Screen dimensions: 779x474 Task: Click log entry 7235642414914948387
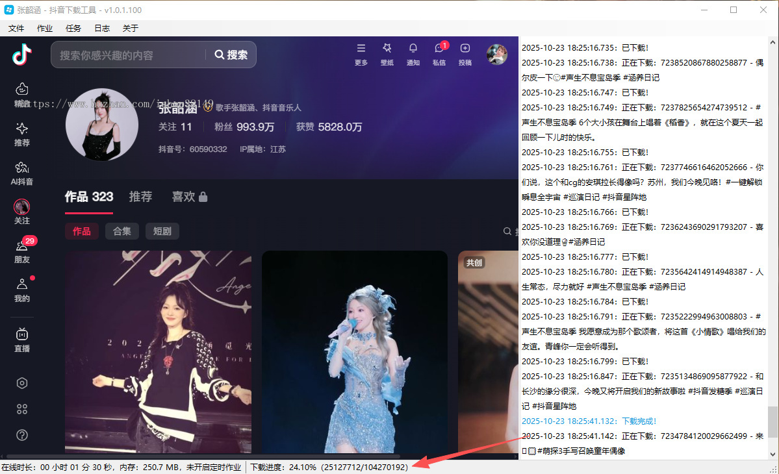[x=643, y=279]
